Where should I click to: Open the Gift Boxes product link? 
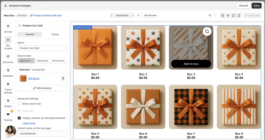pos(34,78)
